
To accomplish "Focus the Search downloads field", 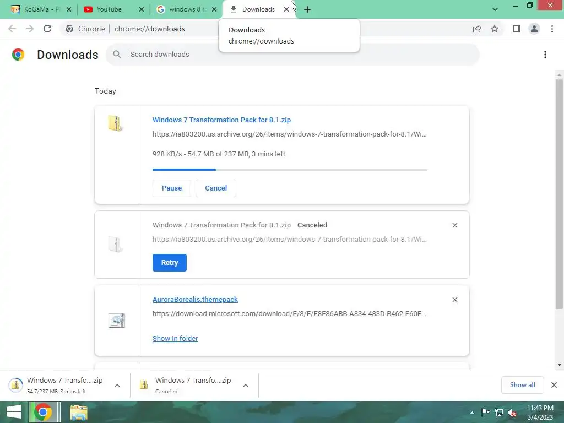I will click(x=293, y=55).
